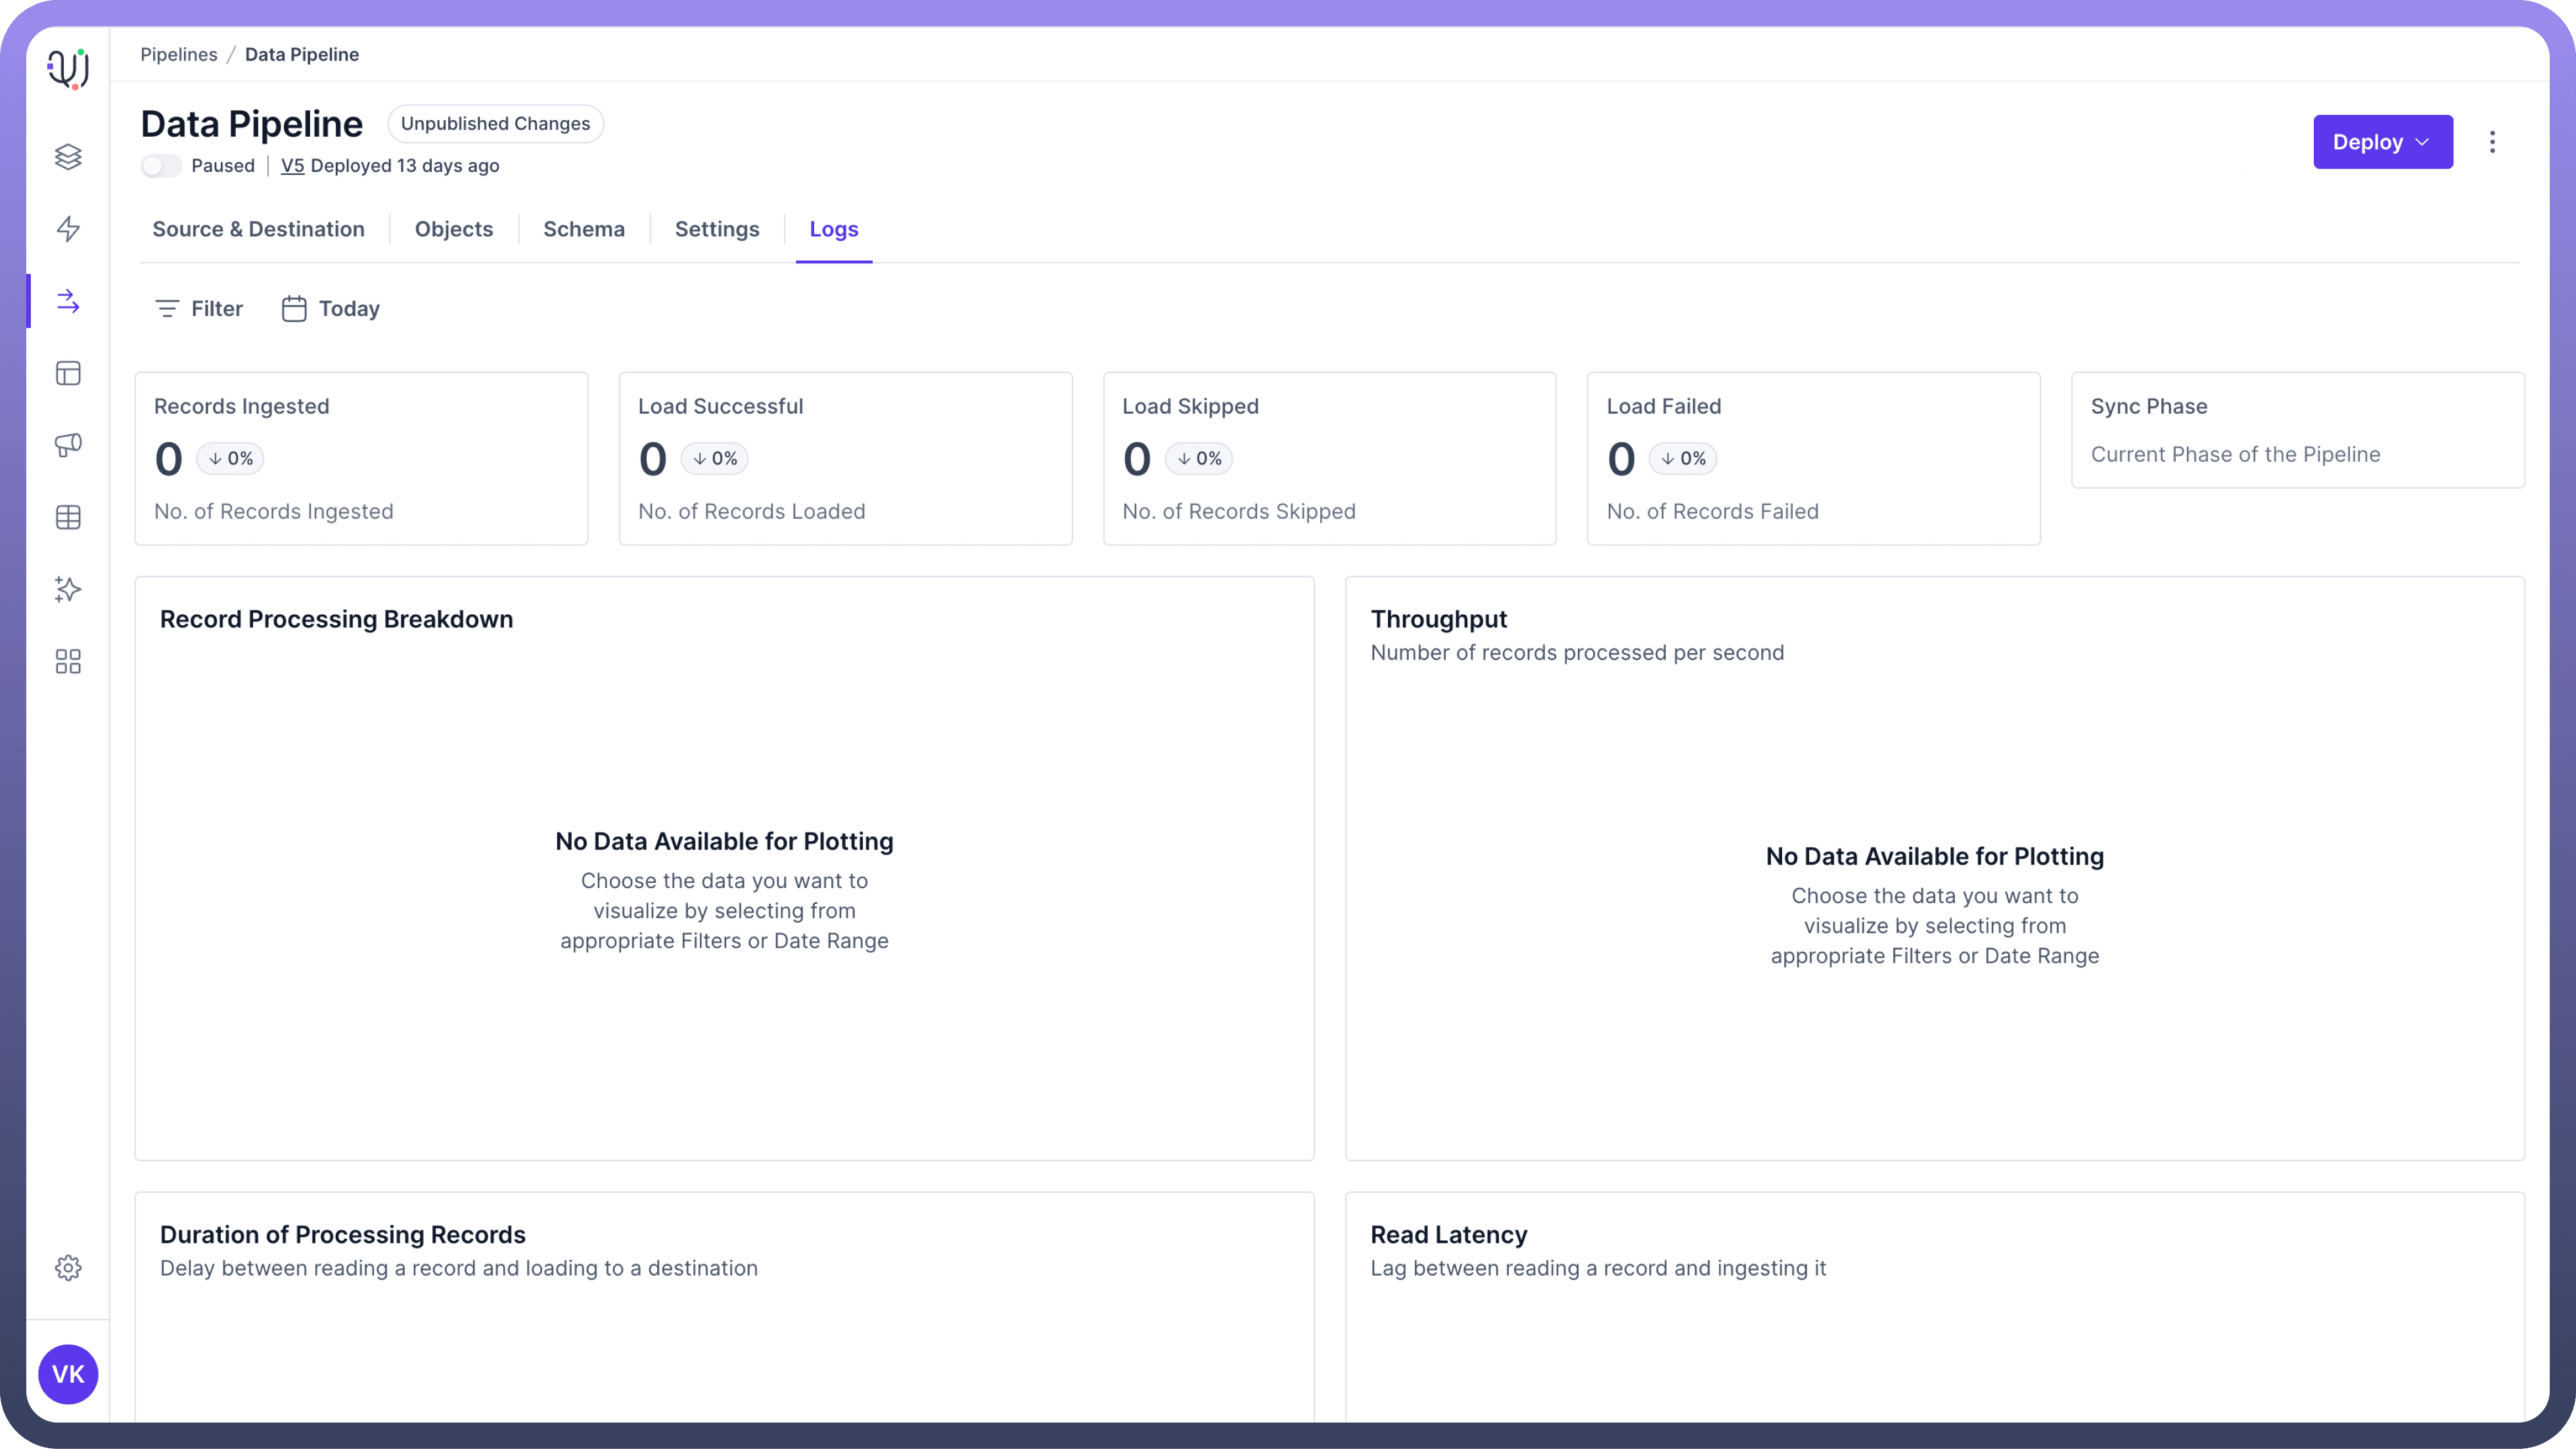The height and width of the screenshot is (1449, 2576).
Task: Switch to the Schema tab
Action: pyautogui.click(x=584, y=229)
